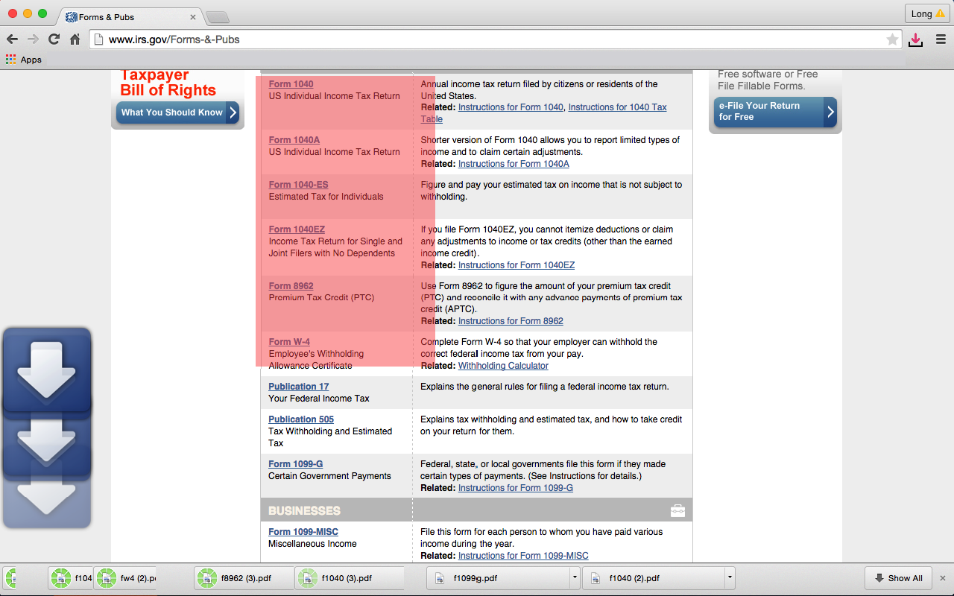Click 'Miscellaneous Income' text

(312, 544)
